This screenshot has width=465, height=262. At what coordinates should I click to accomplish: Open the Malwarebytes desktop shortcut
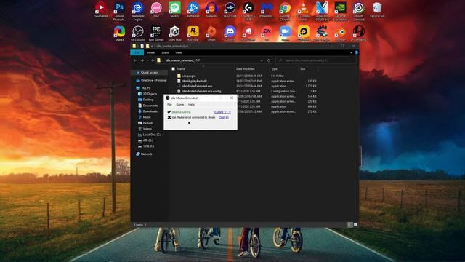(x=266, y=9)
